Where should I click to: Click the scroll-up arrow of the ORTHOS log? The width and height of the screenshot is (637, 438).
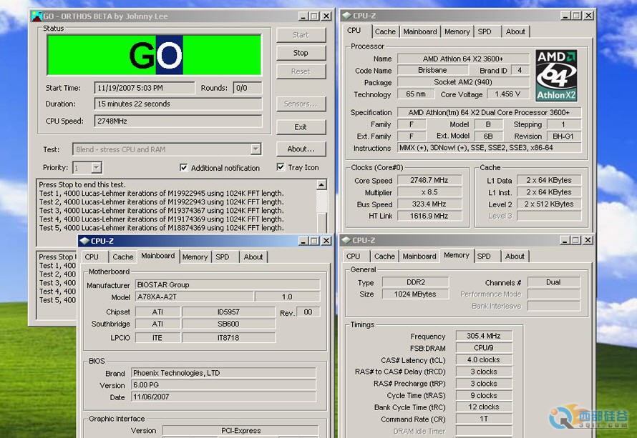click(x=321, y=185)
